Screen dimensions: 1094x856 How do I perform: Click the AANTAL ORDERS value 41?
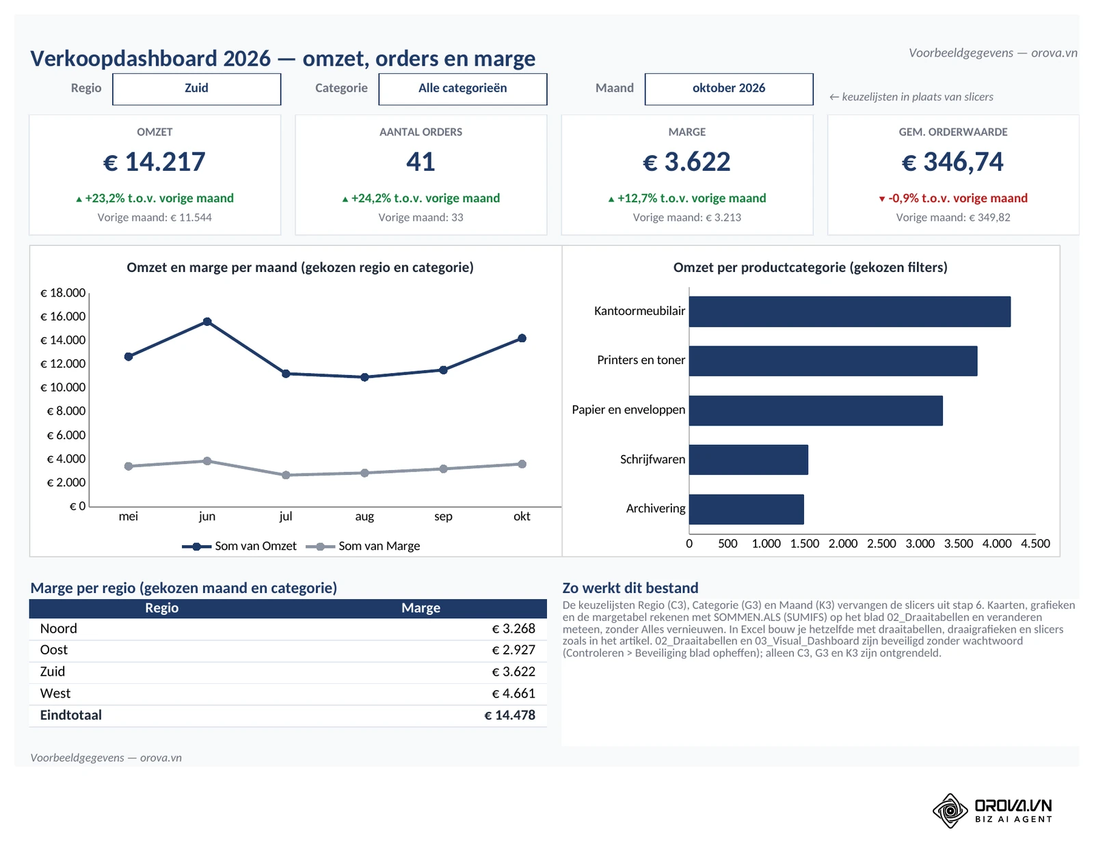click(x=421, y=162)
